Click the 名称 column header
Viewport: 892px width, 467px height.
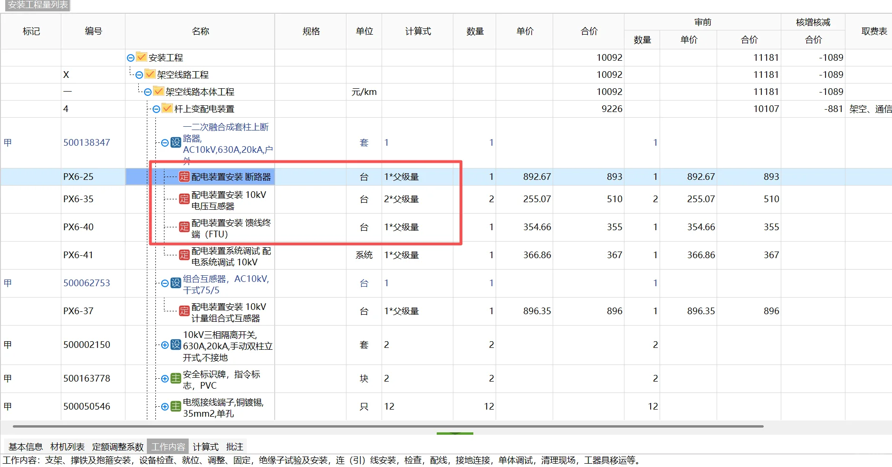(201, 31)
